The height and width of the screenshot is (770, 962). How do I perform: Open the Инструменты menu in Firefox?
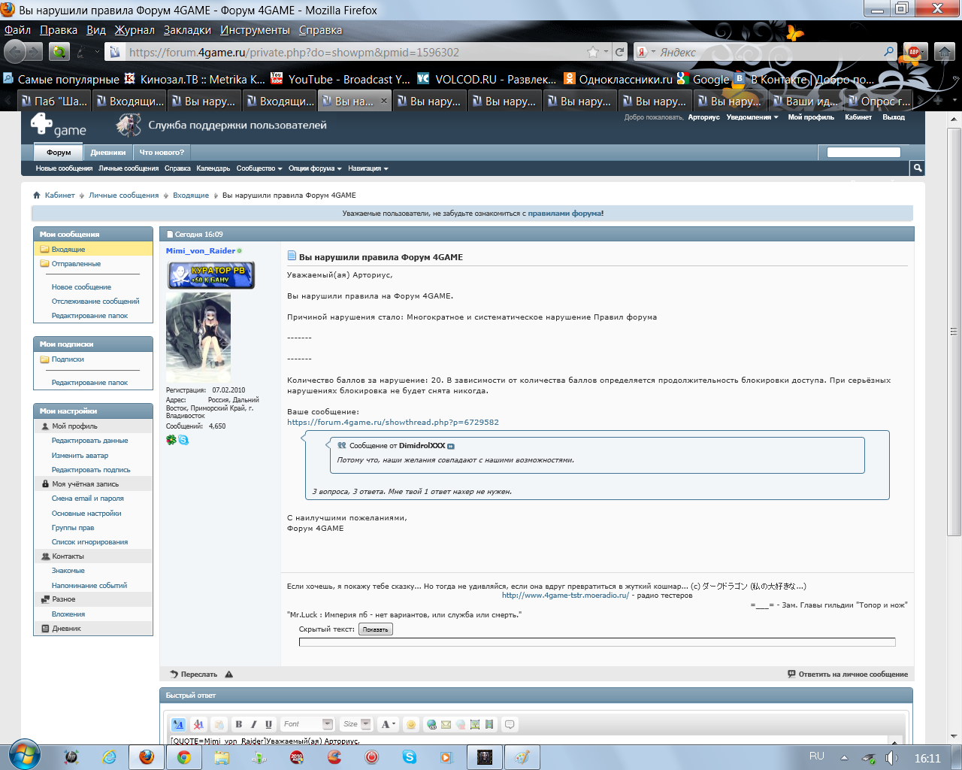tap(255, 30)
